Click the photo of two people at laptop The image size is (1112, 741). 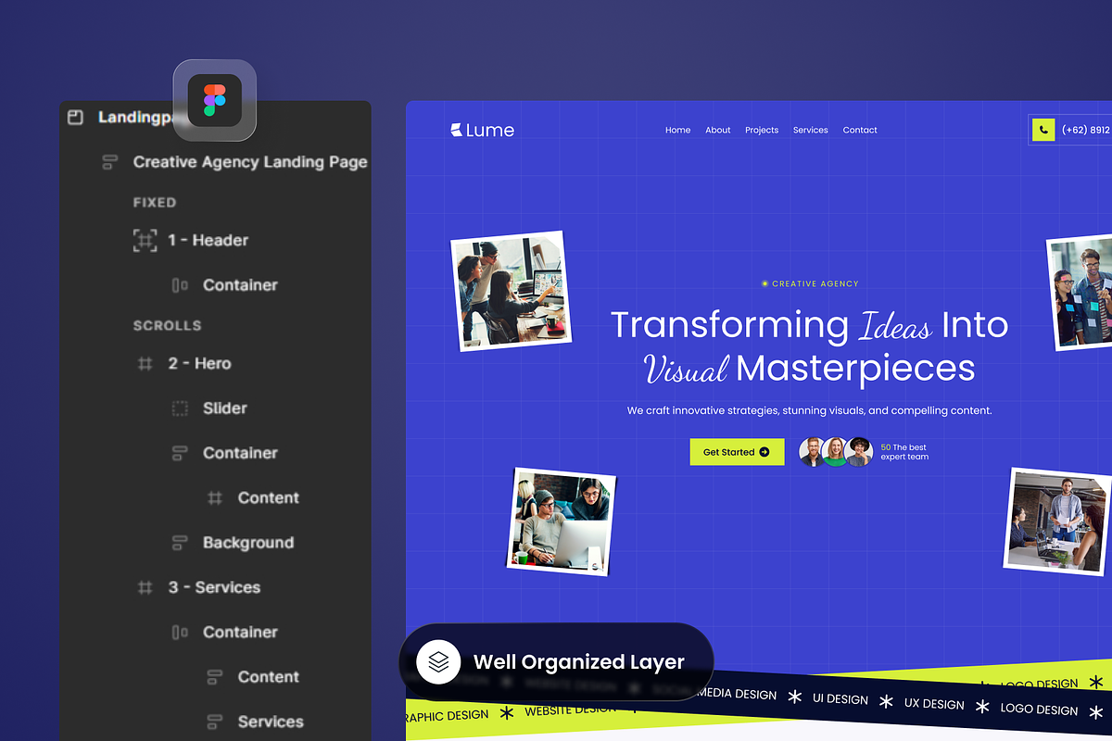click(563, 521)
